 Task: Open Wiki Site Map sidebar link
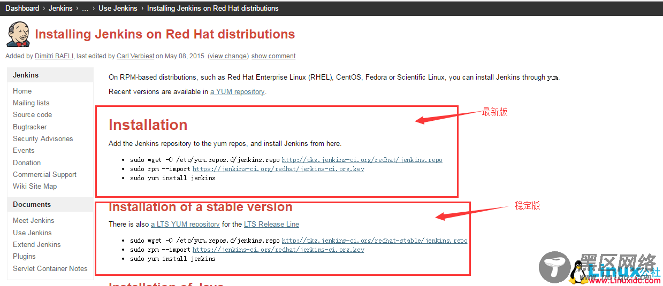pos(35,186)
